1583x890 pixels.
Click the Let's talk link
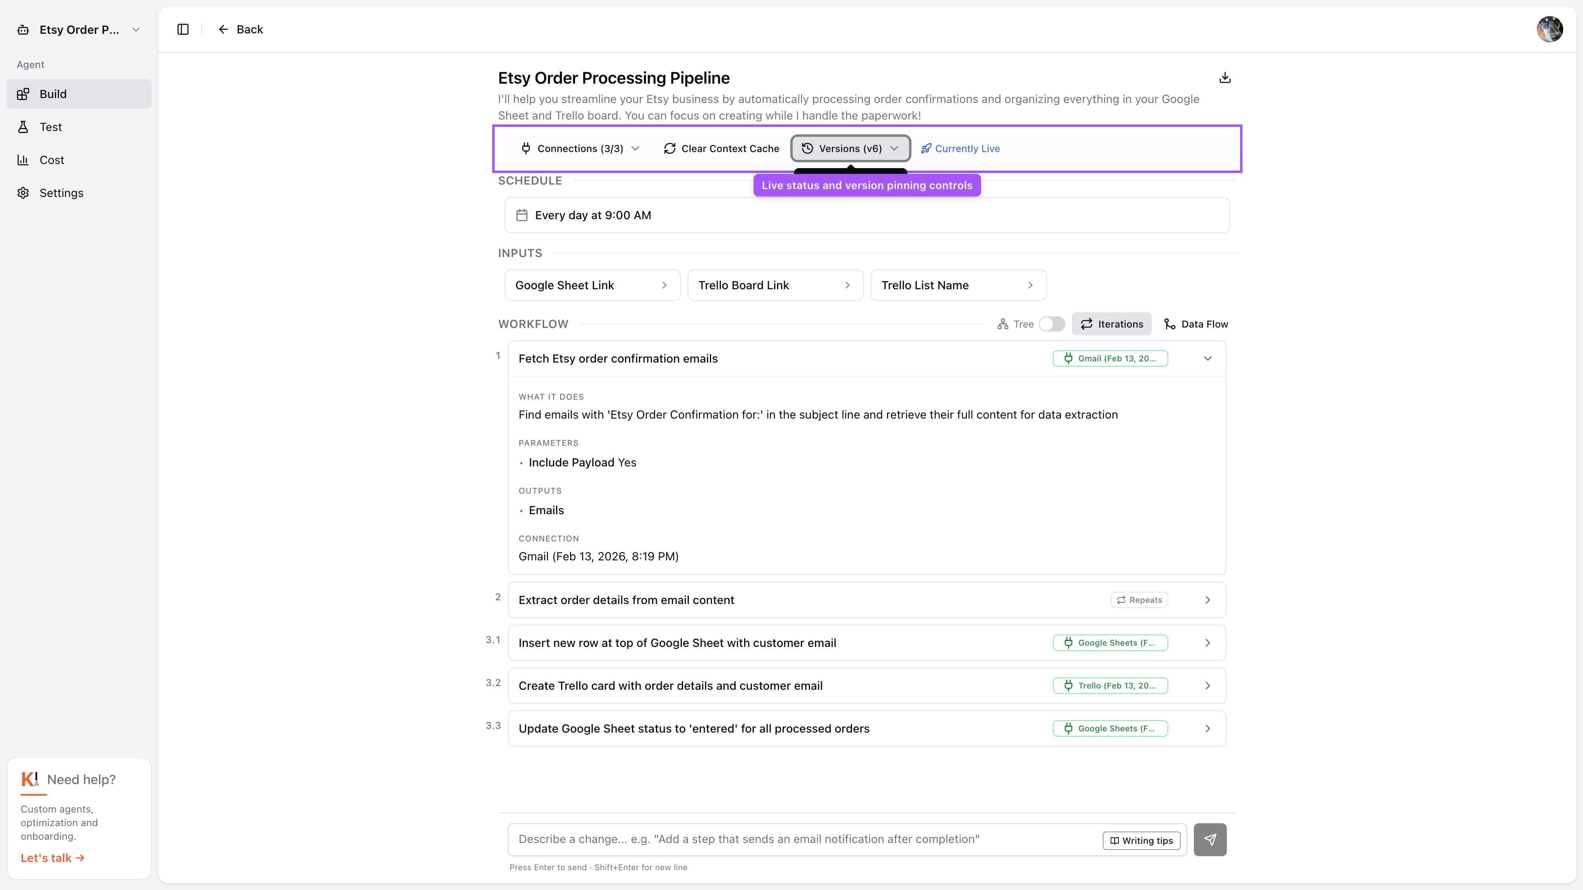tap(52, 857)
